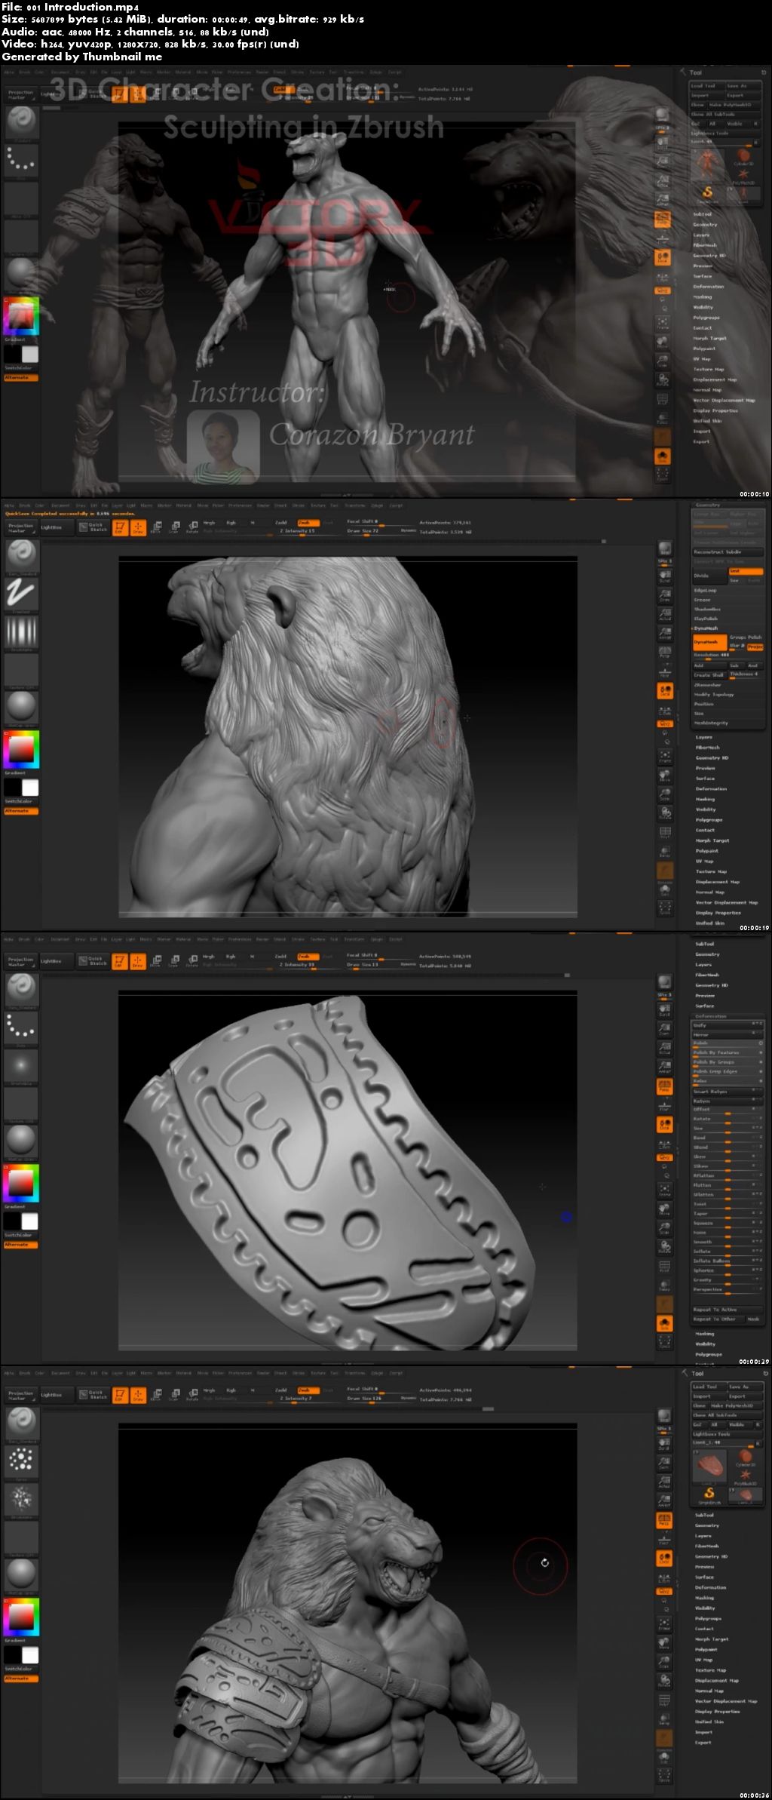Expand the ZRemesher section
The height and width of the screenshot is (1800, 772).
709,685
